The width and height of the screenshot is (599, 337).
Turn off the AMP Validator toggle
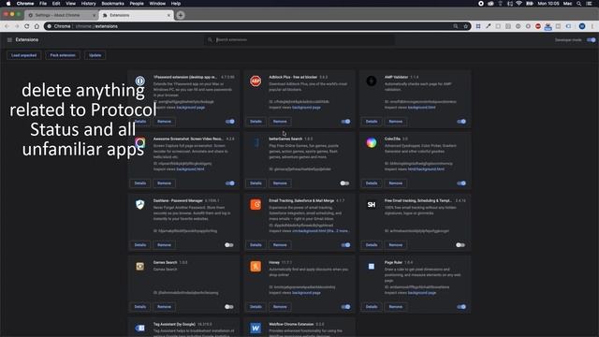click(x=461, y=122)
